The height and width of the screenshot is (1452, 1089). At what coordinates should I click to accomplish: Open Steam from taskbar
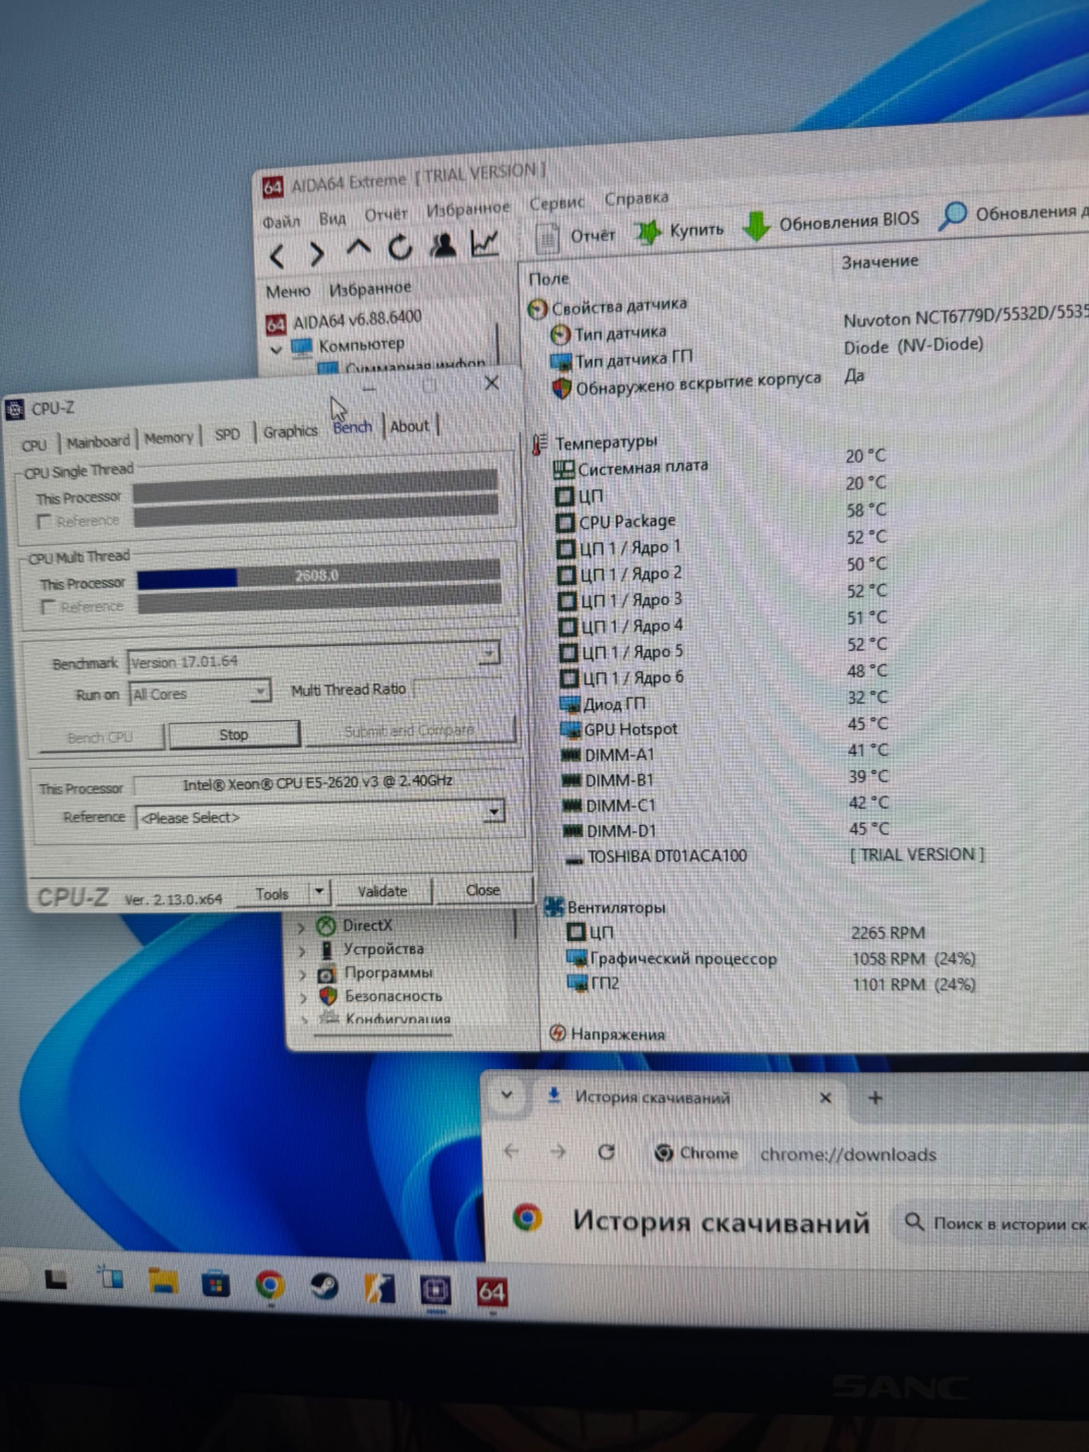(325, 1286)
